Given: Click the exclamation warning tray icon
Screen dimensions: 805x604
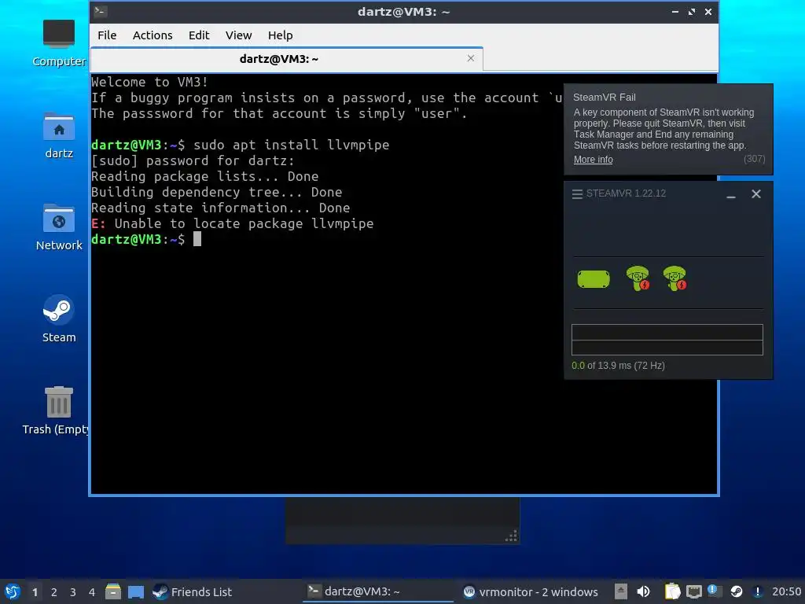Looking at the screenshot, I should pos(757,591).
